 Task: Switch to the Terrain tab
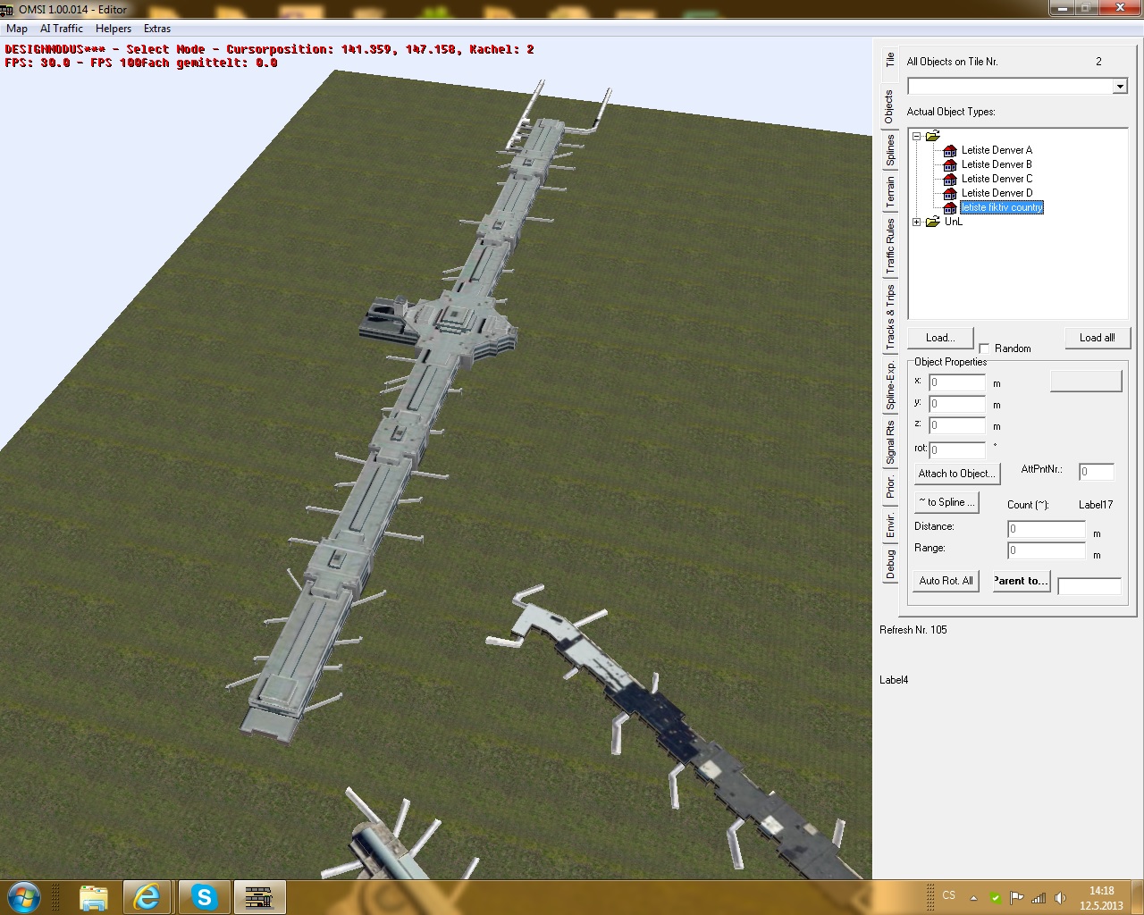(x=890, y=192)
